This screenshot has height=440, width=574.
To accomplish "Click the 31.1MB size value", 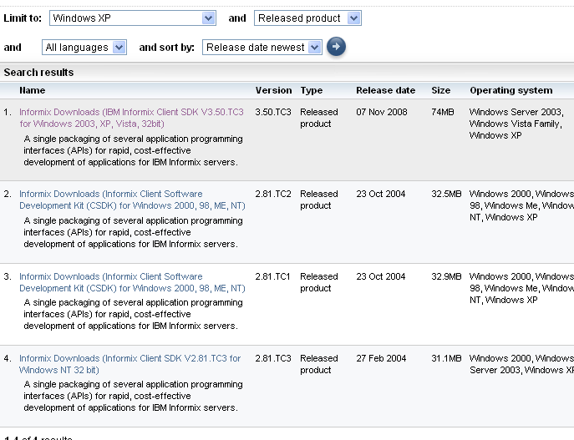I will pos(446,358).
